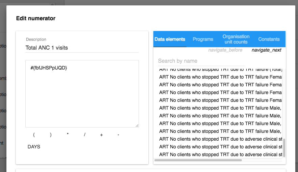Image resolution: width=298 pixels, height=172 pixels.
Task: Switch to the Constants tab
Action: pos(269,39)
